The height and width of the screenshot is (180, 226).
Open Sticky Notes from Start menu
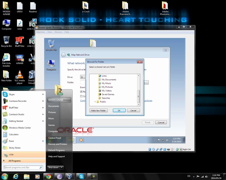(23, 148)
